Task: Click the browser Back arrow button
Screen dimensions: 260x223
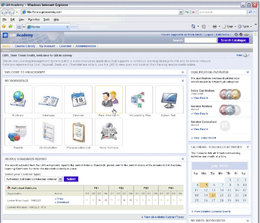Action: 5,12
